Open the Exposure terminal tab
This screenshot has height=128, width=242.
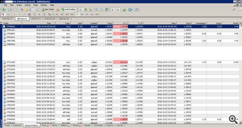17,125
